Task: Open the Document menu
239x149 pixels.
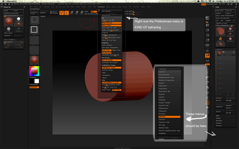Action: (x=47, y=7)
